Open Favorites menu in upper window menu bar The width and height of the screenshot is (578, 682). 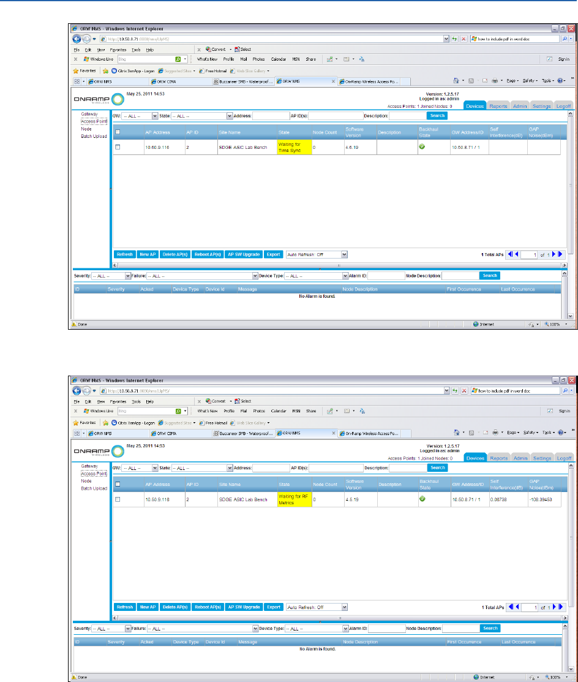[x=118, y=50]
